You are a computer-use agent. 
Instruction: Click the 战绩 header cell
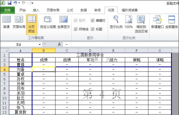(x=67, y=60)
